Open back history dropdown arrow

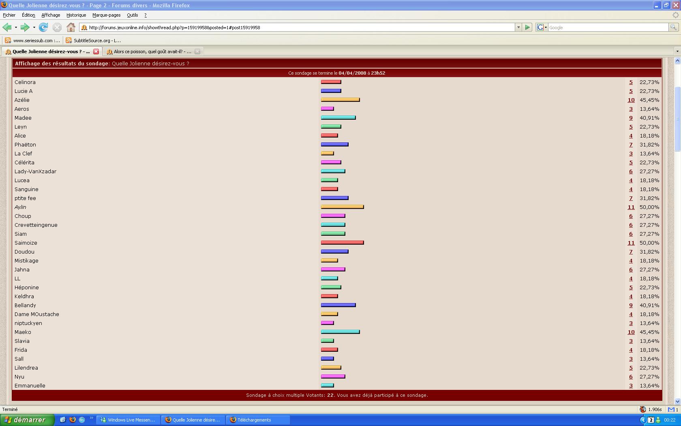[x=16, y=27]
